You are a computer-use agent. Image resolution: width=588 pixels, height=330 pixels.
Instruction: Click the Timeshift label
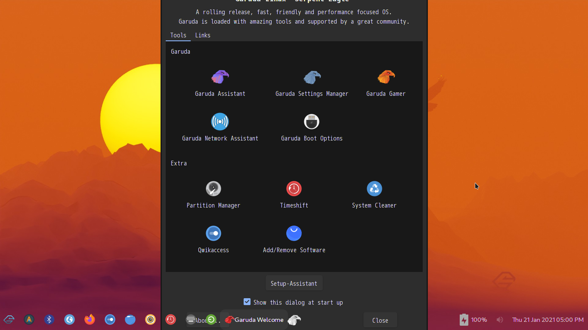click(x=294, y=205)
